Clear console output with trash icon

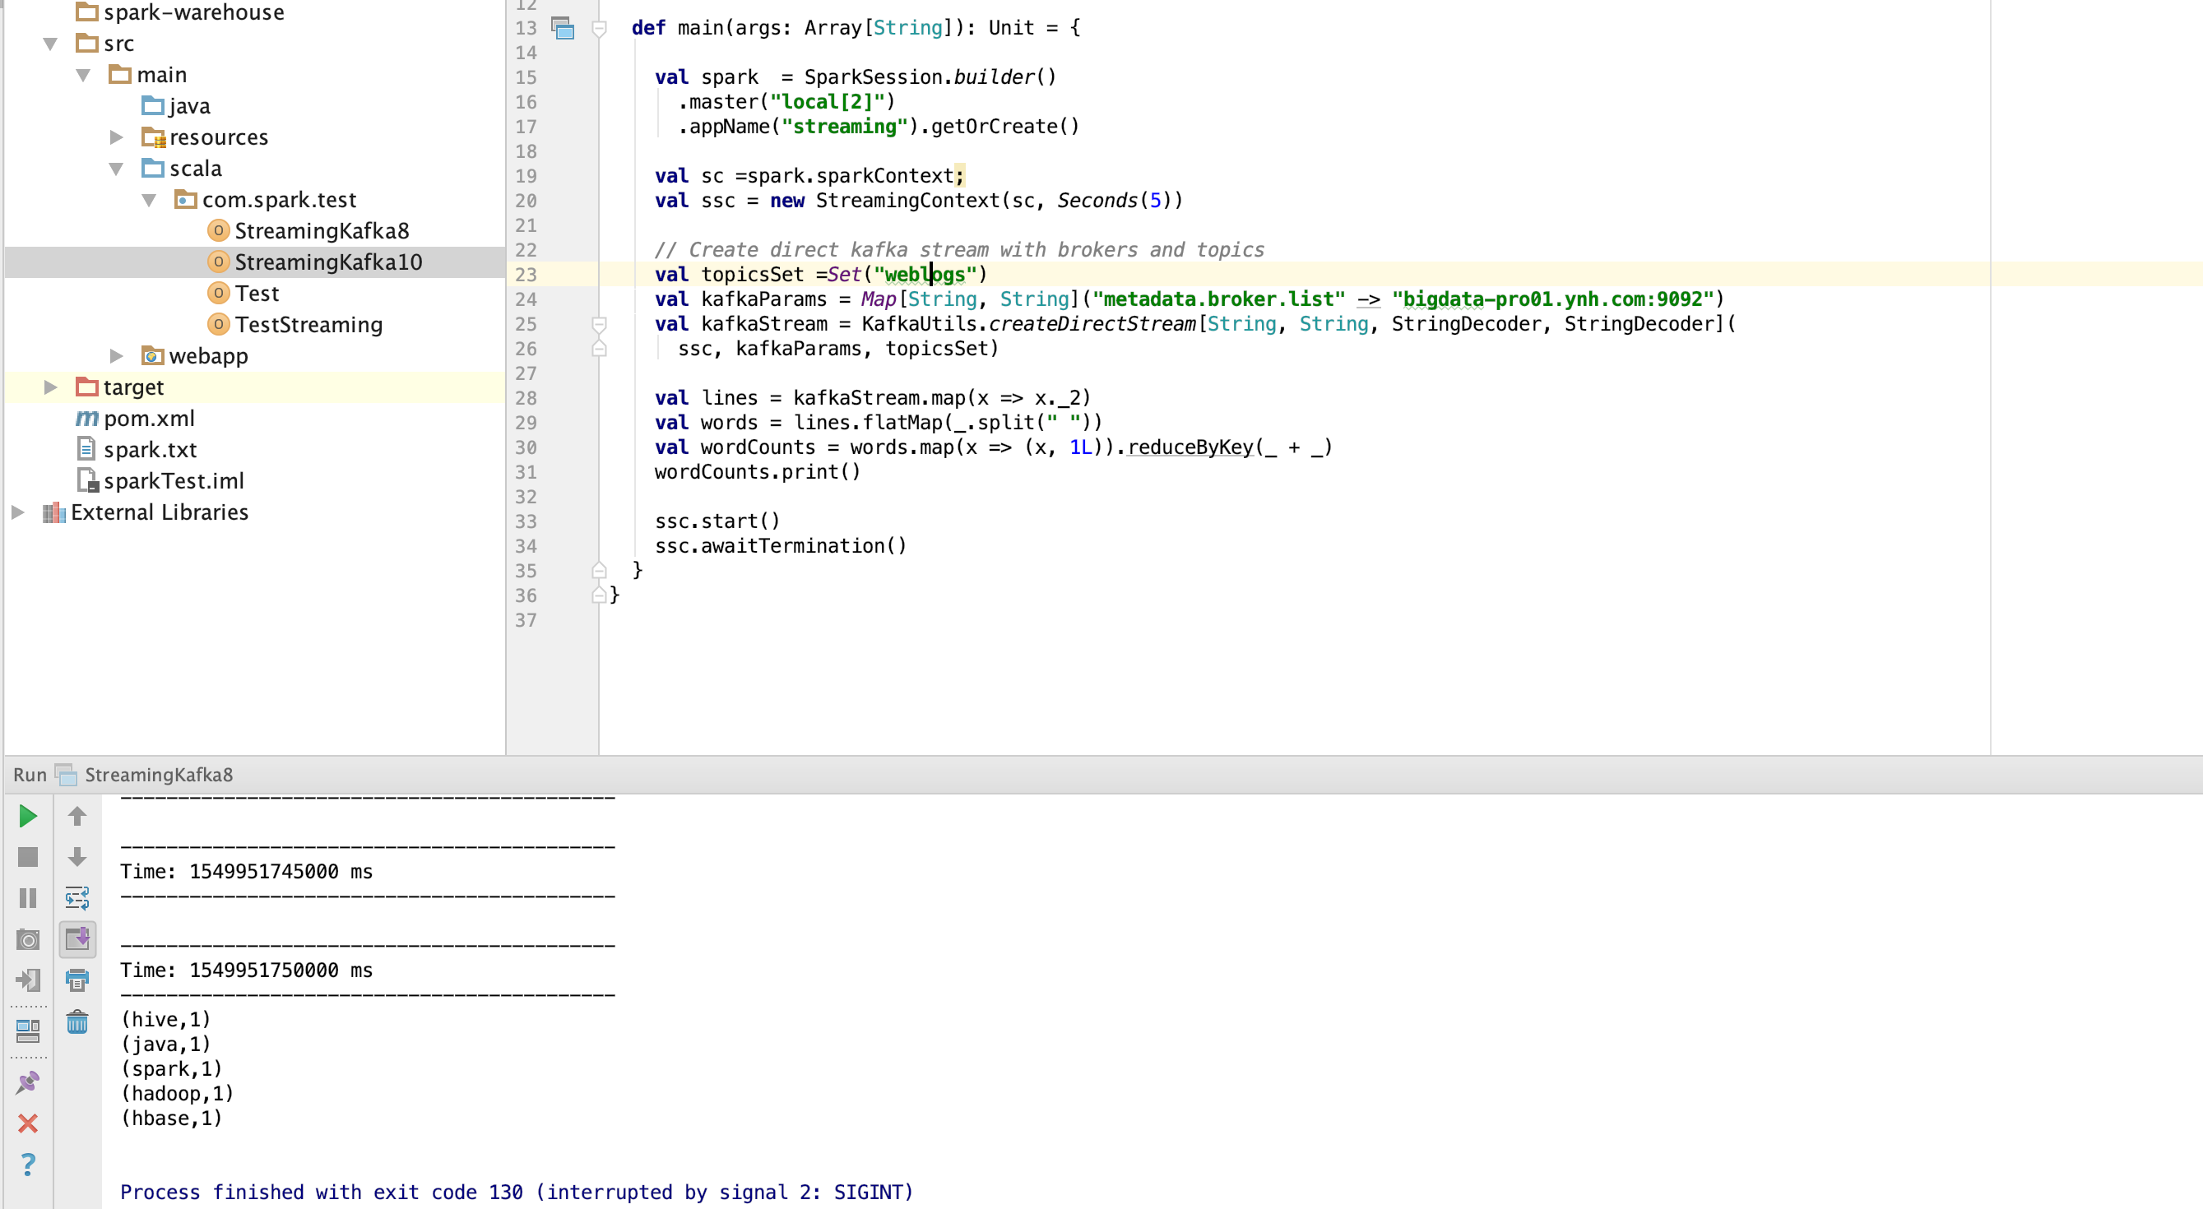[x=77, y=1021]
